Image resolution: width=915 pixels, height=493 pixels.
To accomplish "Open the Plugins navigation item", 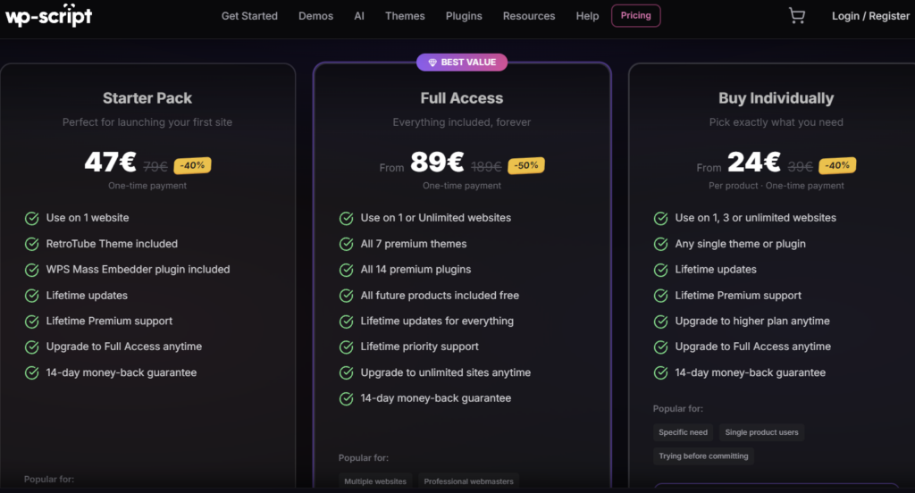I will click(464, 16).
